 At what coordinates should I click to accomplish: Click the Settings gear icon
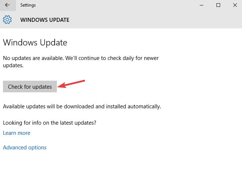tap(7, 19)
